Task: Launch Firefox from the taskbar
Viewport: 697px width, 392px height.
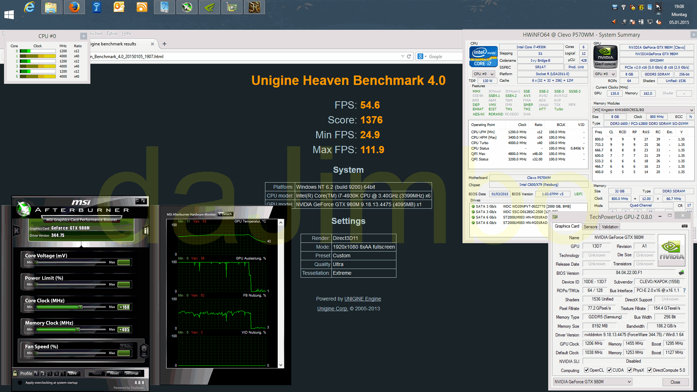Action: (x=74, y=7)
